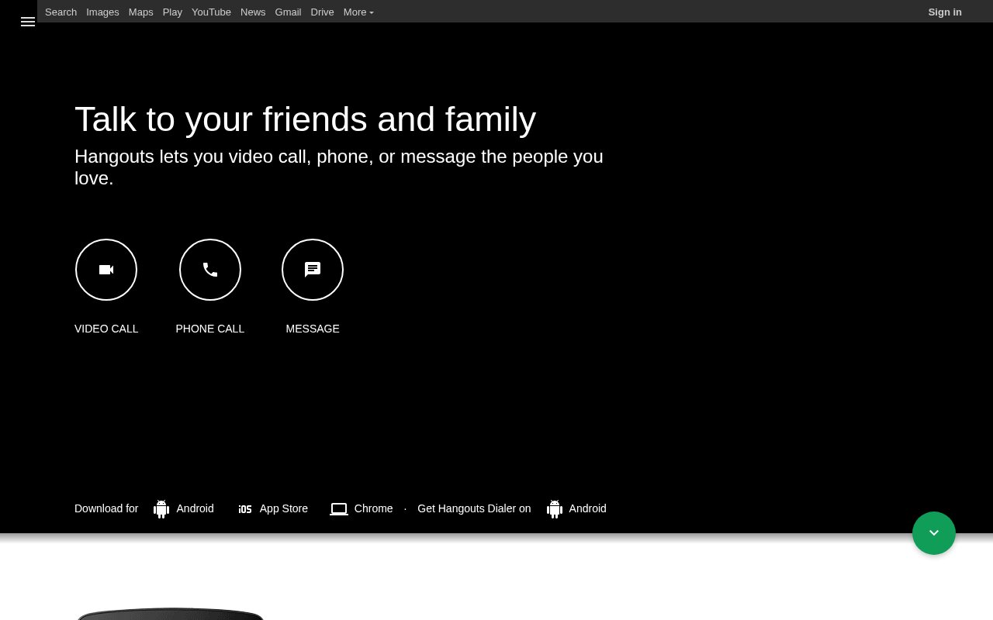Click the Android icon for Hangouts Dialer
This screenshot has height=620, width=993.
click(555, 509)
